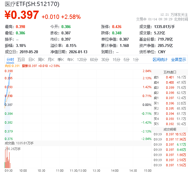Switch to 5分 interval chart

tap(126, 60)
